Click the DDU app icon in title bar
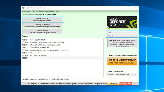 [23, 8]
